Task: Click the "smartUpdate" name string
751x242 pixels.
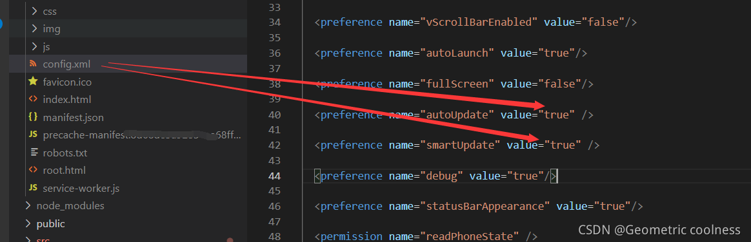Action: [461, 145]
